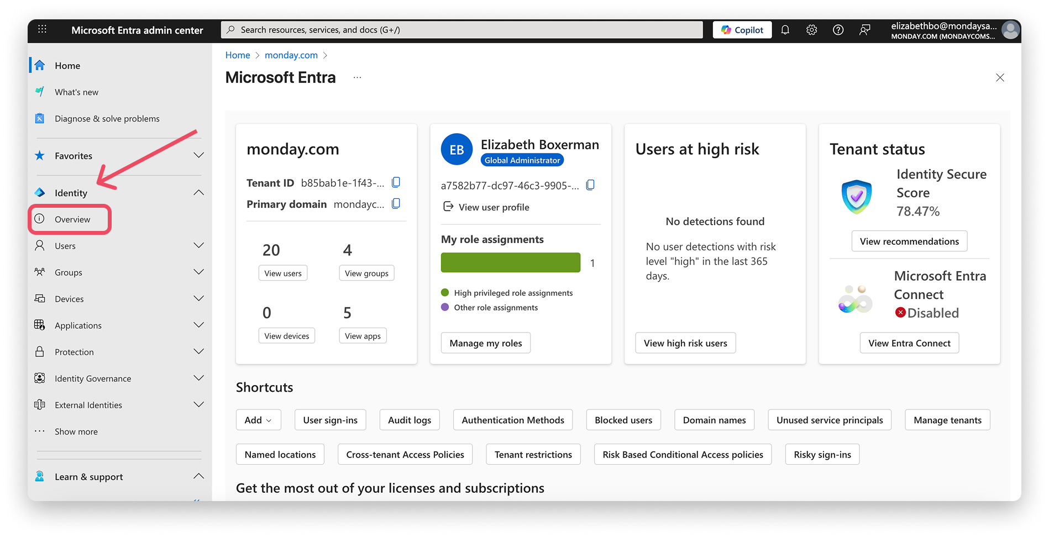
Task: Click the Devices icon in sidebar
Action: (x=40, y=298)
